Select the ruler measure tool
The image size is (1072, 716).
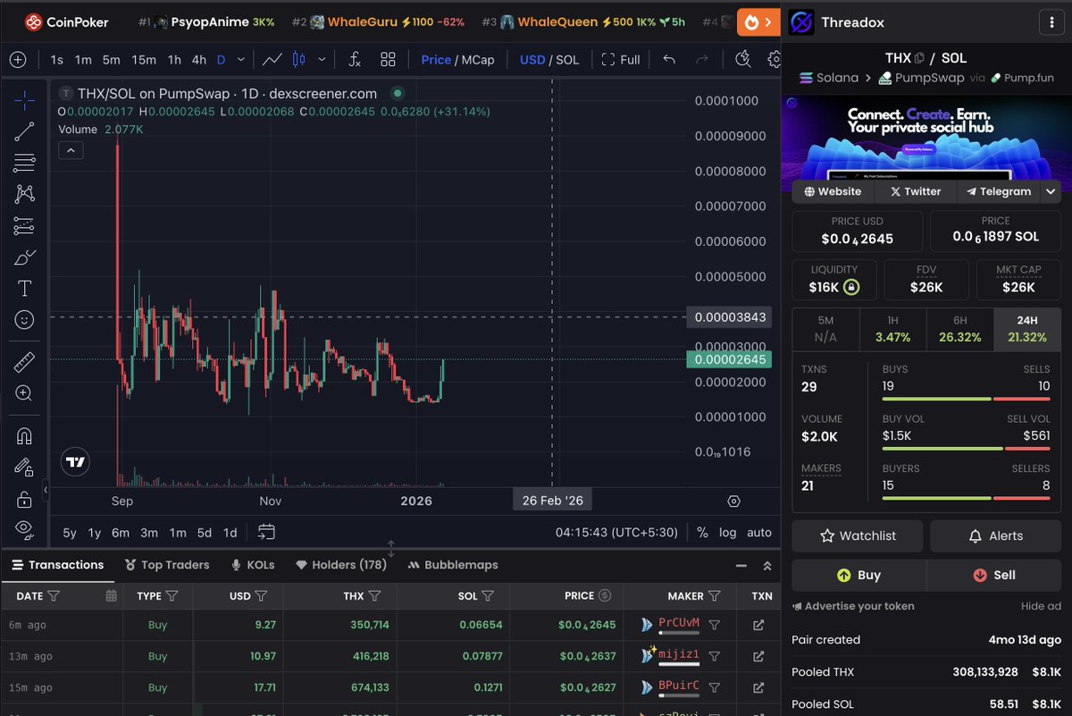(x=24, y=362)
